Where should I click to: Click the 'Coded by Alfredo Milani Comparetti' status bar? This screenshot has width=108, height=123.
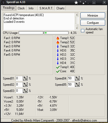point(54,120)
